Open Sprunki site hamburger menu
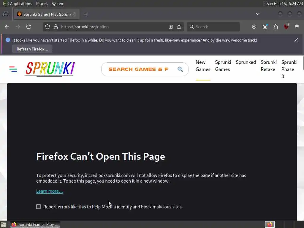The width and height of the screenshot is (304, 228). coord(13,69)
